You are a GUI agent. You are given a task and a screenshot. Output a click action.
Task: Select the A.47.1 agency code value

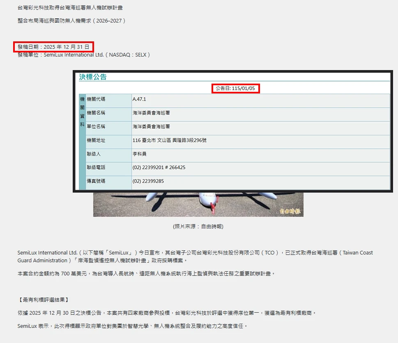tap(139, 99)
